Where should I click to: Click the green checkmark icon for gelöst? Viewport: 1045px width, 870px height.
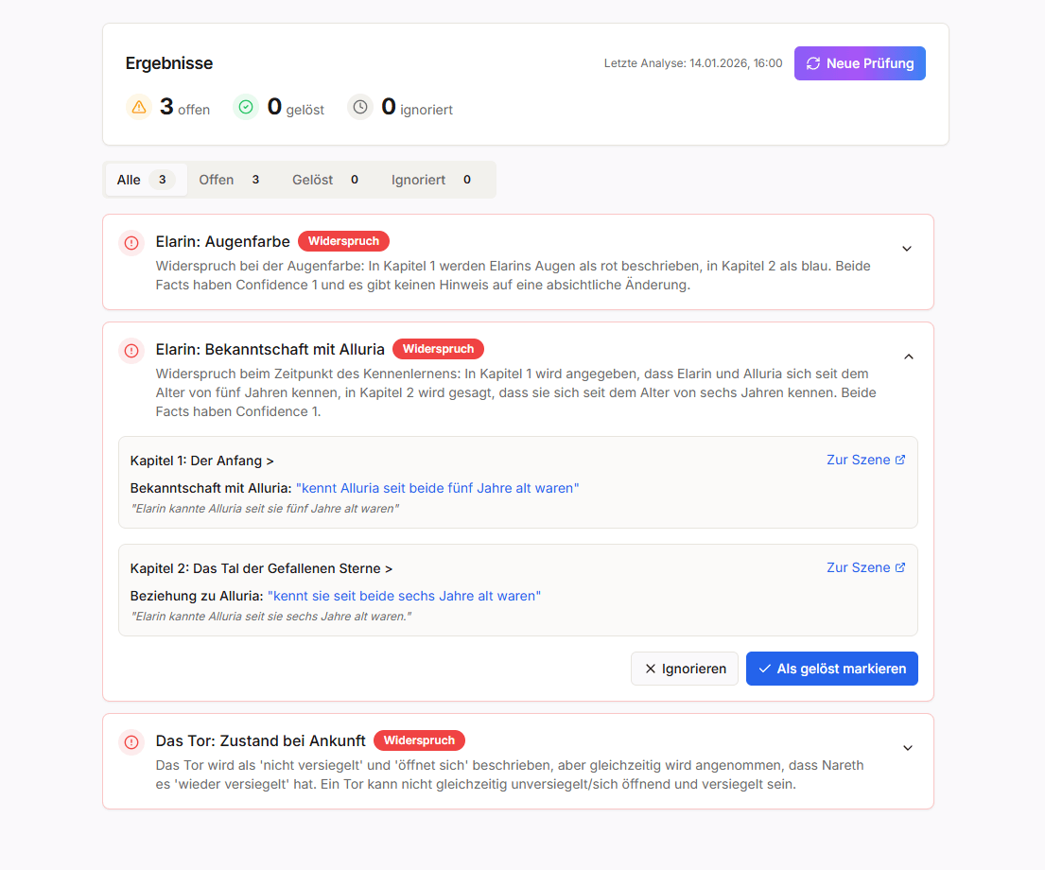tap(246, 107)
